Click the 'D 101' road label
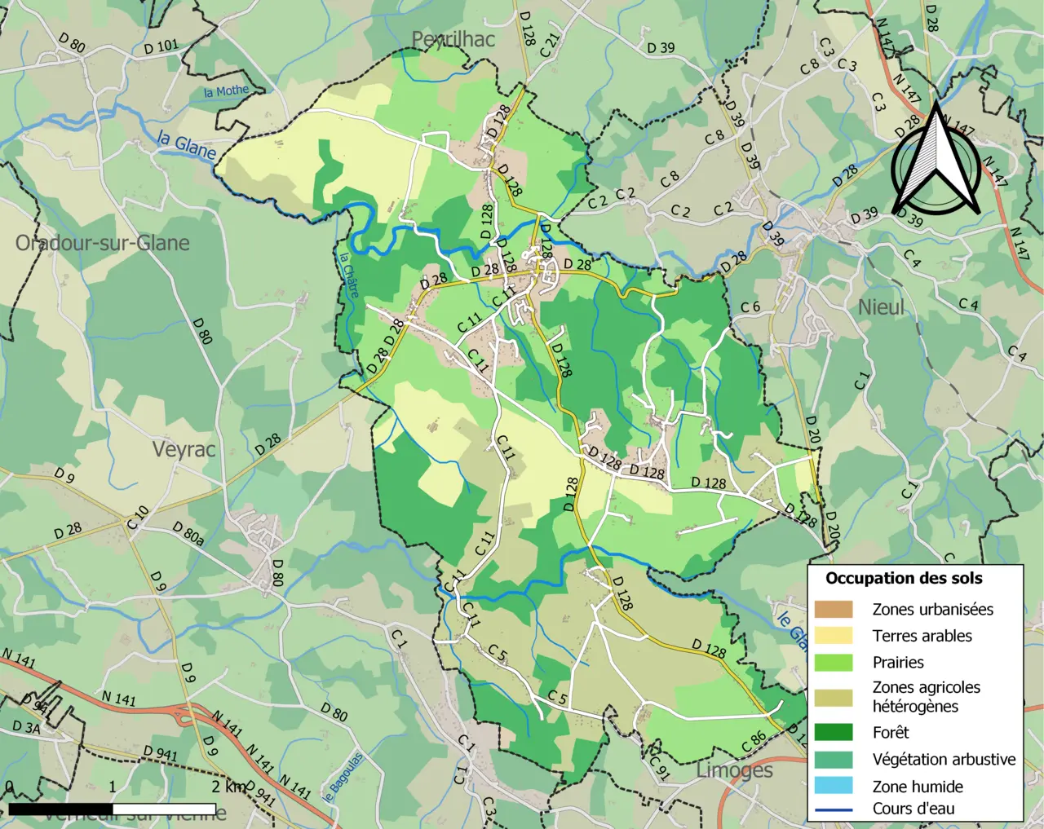Screen dimensions: 1044x829 (x=161, y=46)
